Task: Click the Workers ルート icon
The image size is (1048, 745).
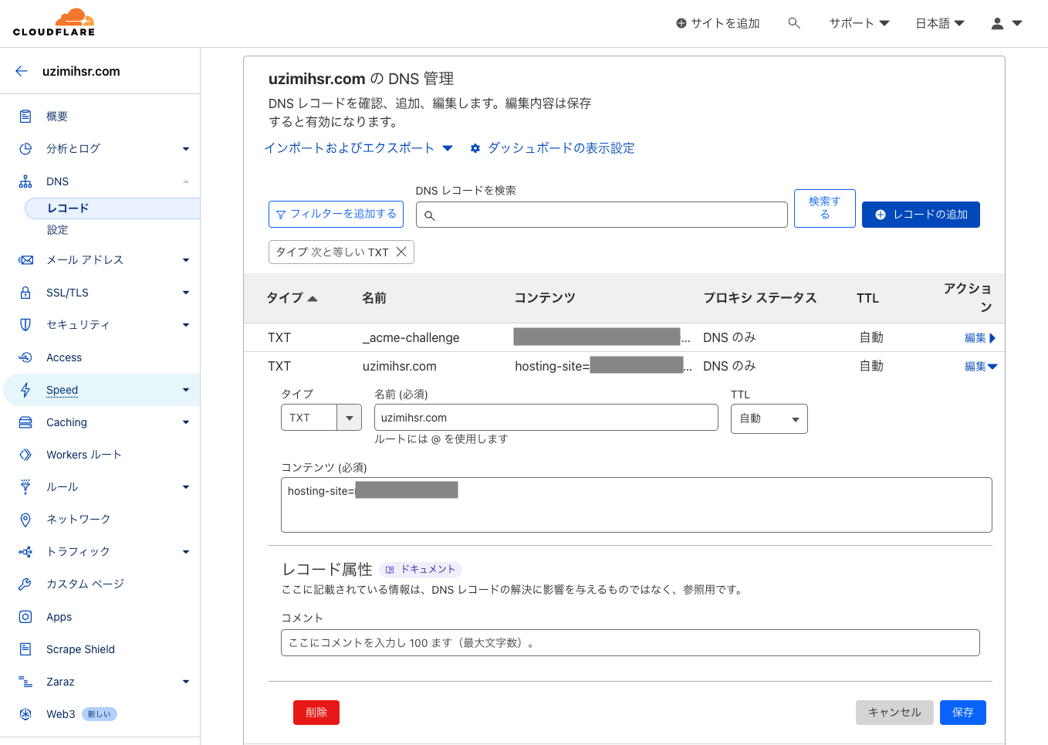Action: tap(25, 455)
